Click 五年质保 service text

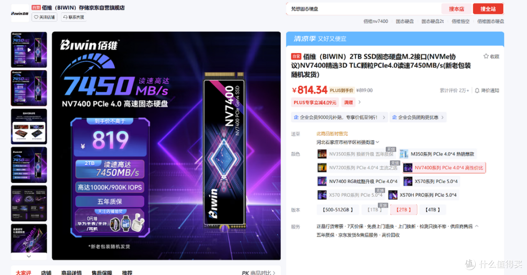pyautogui.click(x=325, y=235)
